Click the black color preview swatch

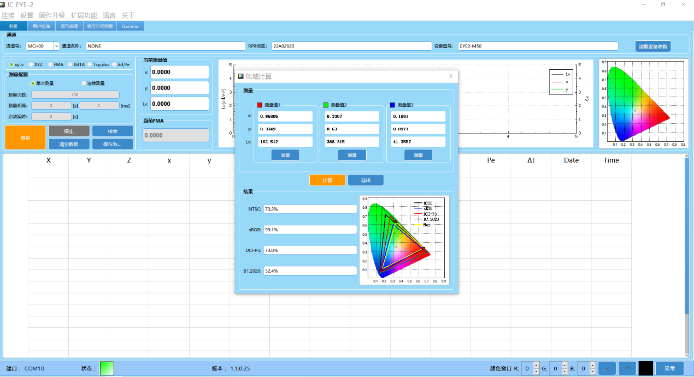click(645, 368)
